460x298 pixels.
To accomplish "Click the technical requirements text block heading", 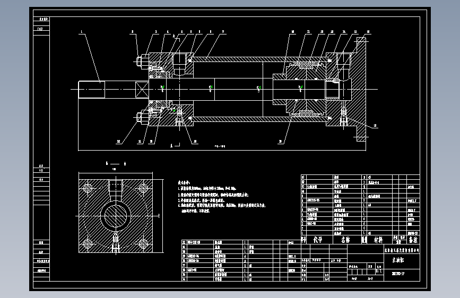I will (x=184, y=183).
